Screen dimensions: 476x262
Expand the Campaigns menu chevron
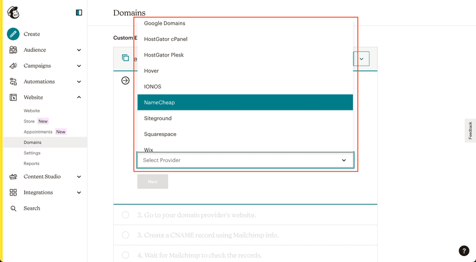pos(79,66)
